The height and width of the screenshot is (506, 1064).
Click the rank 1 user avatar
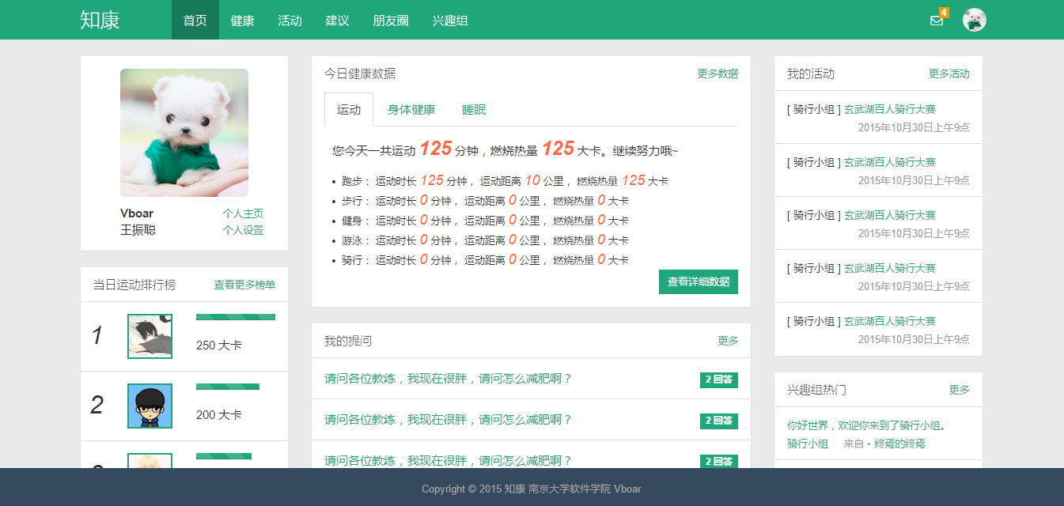click(x=150, y=336)
